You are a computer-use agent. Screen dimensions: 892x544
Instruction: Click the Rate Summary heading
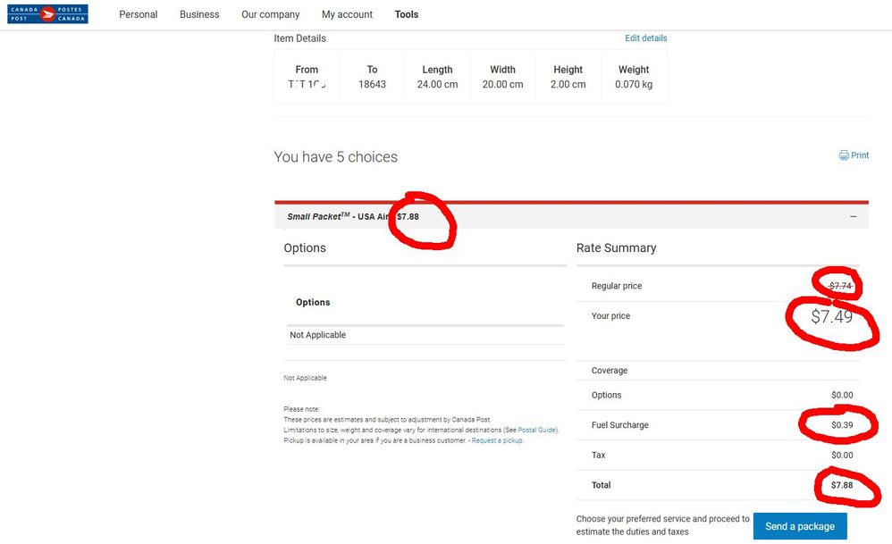point(616,247)
